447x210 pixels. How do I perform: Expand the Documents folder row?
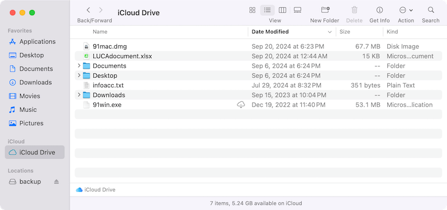(79, 66)
